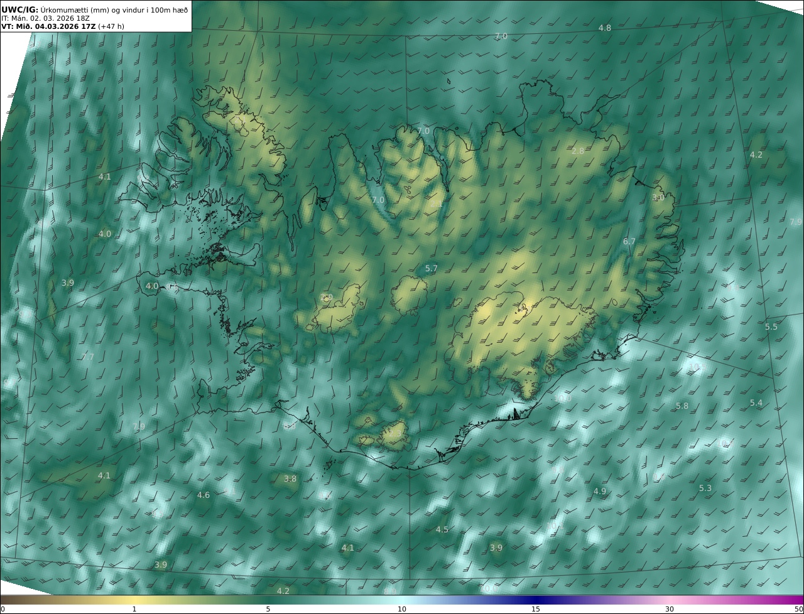This screenshot has height=614, width=804.
Task: Click the 3.8 value label on the map
Action: [x=290, y=479]
